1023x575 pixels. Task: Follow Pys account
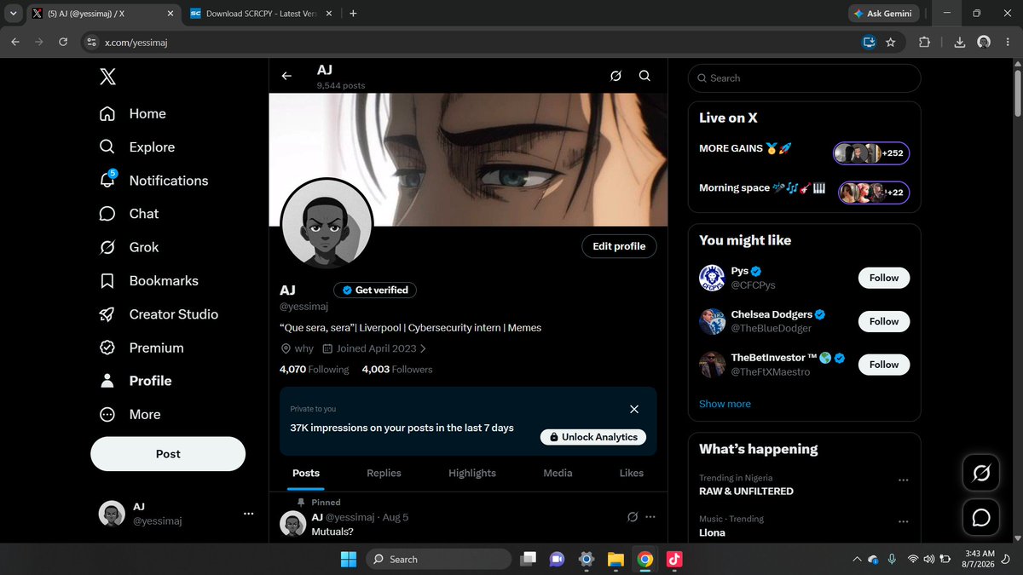884,278
